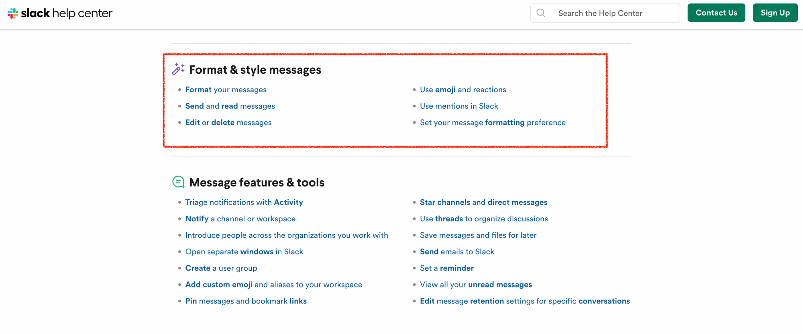Click the Message features & tools heading
The height and width of the screenshot is (334, 803).
click(257, 182)
